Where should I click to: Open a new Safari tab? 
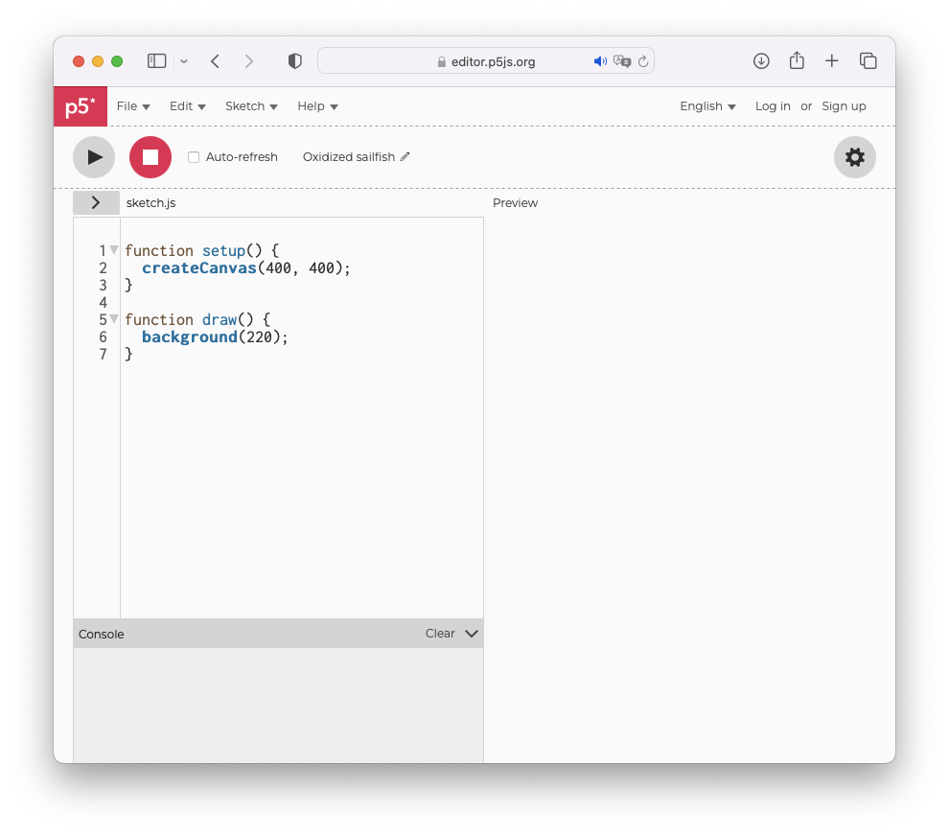tap(832, 61)
